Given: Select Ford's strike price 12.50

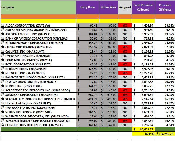Looking at the screenshot, I should [x=108, y=60].
